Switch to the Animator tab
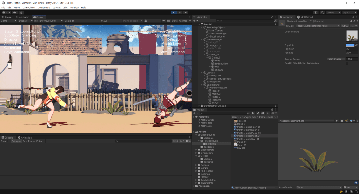This screenshot has height=194, width=359. coord(23,17)
